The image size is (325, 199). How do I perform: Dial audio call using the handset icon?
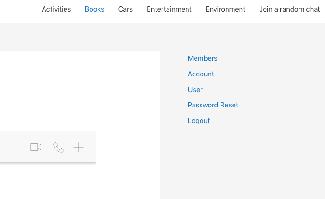point(58,147)
